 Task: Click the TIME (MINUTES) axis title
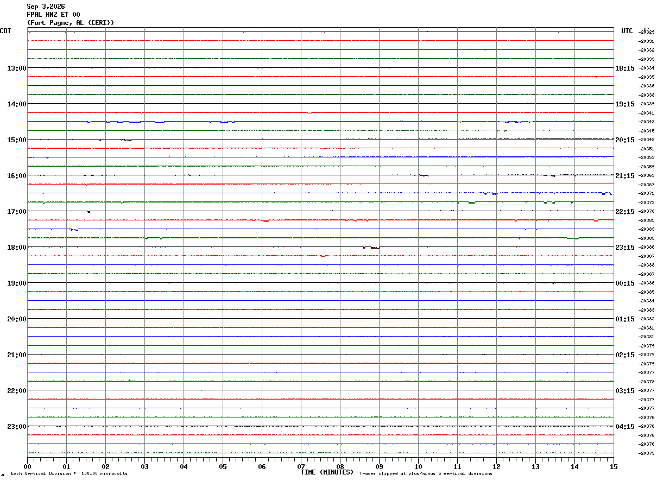pyautogui.click(x=327, y=472)
